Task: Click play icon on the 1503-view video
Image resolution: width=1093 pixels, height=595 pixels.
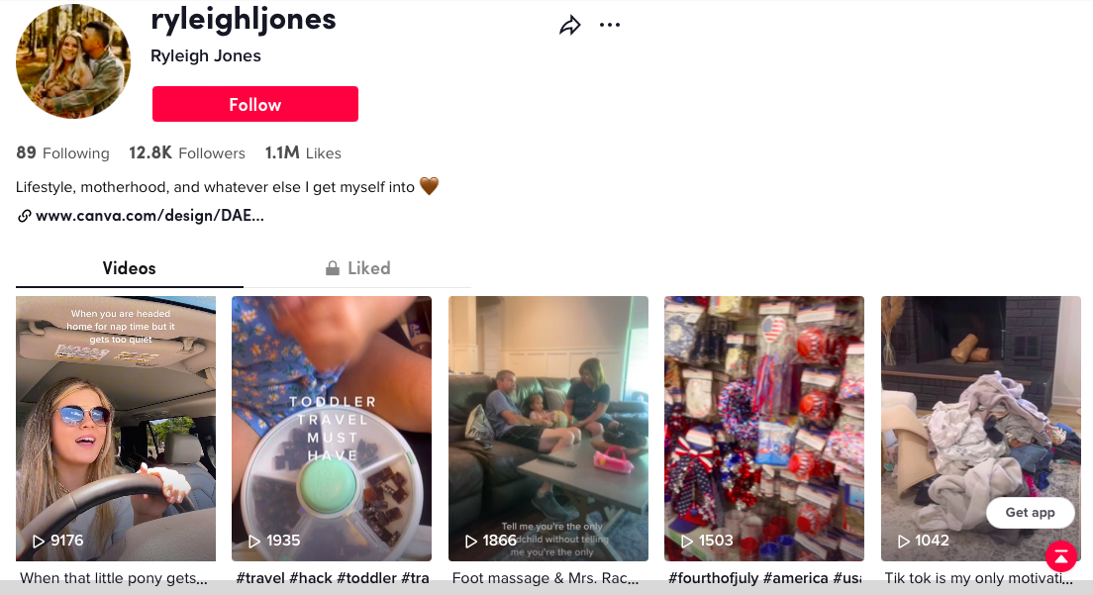Action: click(x=687, y=541)
